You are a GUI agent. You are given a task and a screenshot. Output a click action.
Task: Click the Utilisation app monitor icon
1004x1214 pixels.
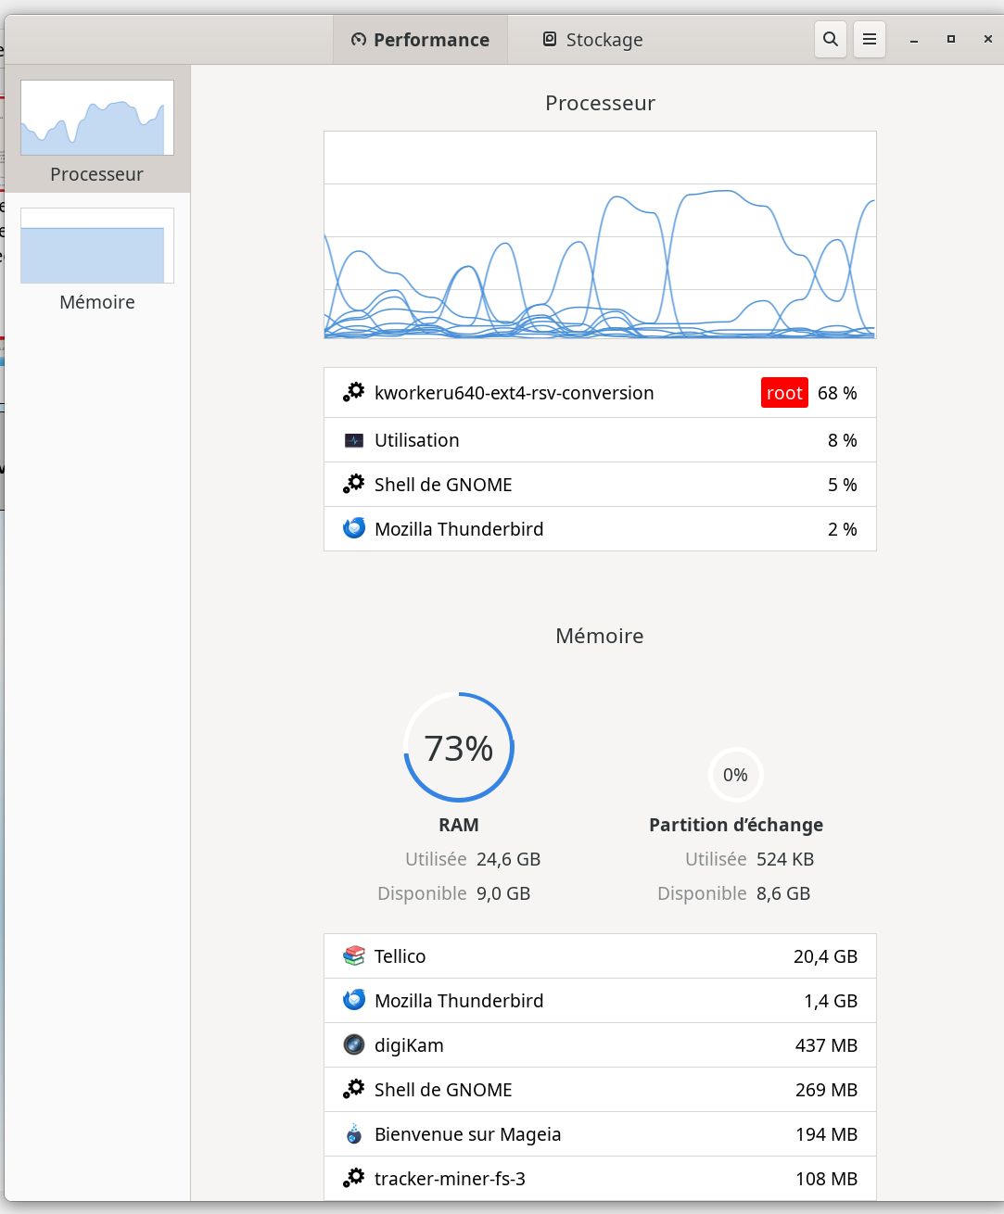click(354, 440)
